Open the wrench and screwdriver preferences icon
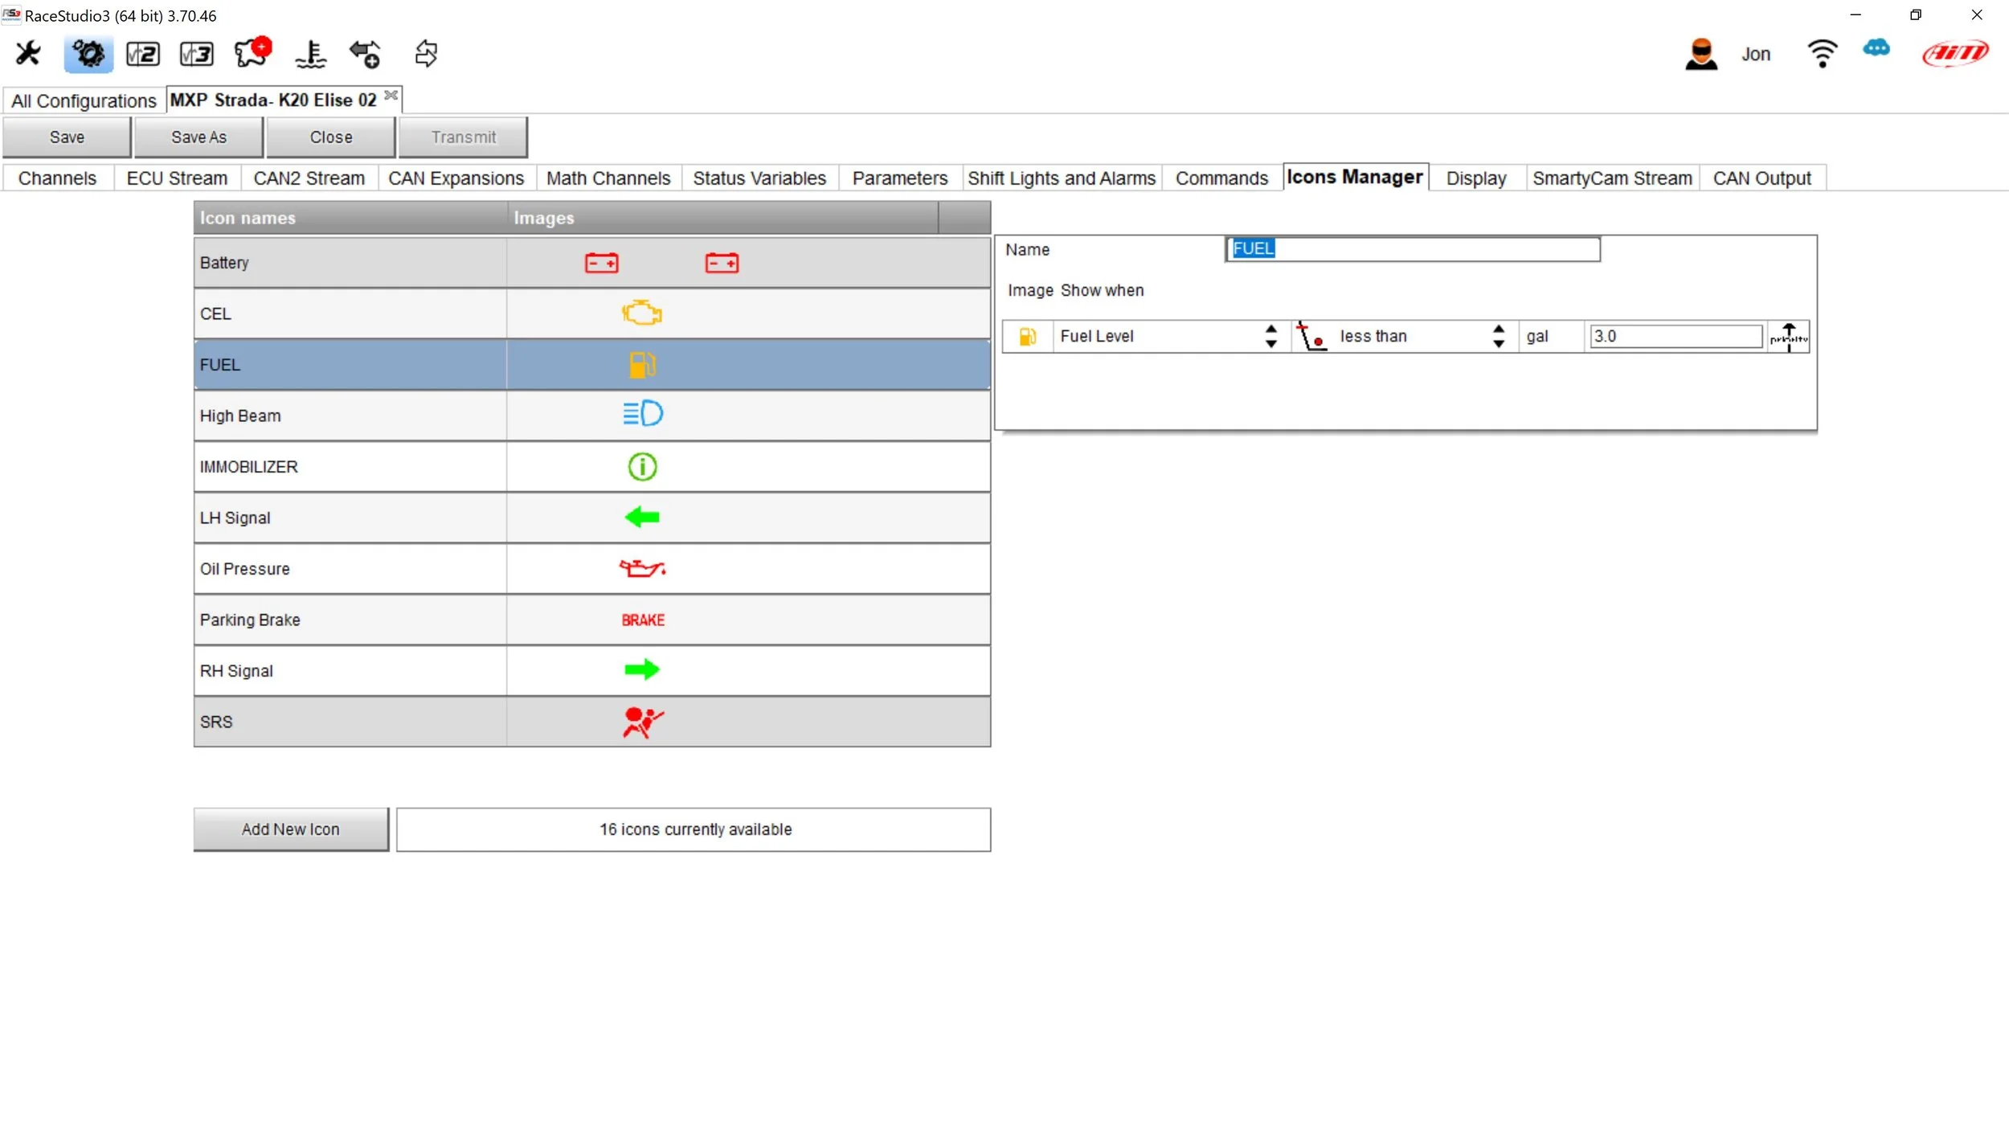 pos(28,54)
